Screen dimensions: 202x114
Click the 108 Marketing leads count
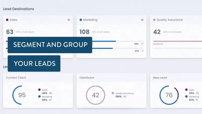85,32
